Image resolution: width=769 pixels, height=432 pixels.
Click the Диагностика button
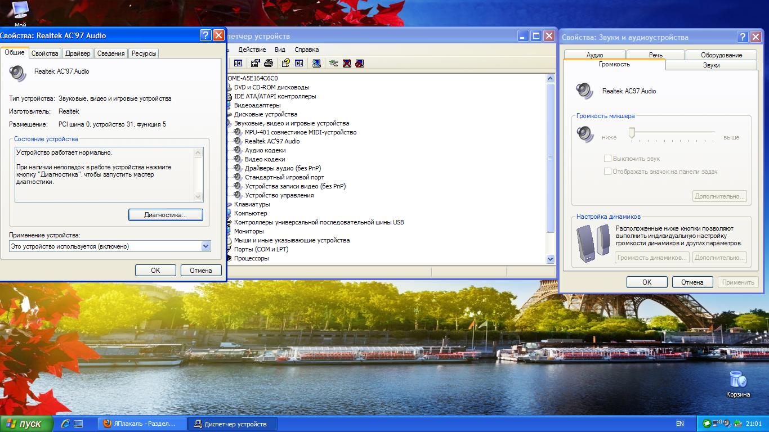(x=166, y=215)
